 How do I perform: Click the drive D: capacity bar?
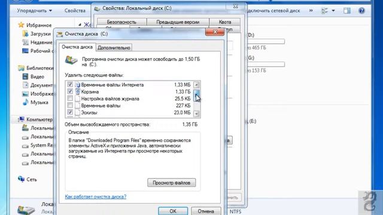coord(266,41)
